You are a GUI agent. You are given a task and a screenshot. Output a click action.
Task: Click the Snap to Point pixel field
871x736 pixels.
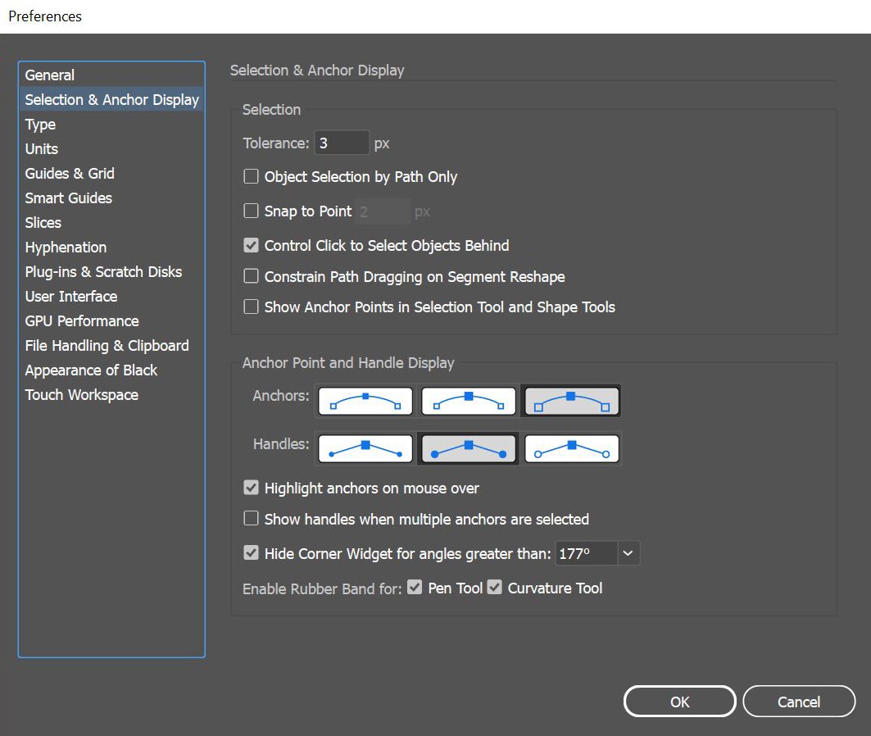(382, 211)
